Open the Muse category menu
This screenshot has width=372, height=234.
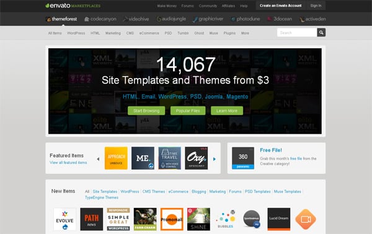[213, 33]
